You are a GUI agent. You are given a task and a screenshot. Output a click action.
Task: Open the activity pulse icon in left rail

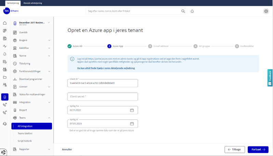click(x=5, y=46)
